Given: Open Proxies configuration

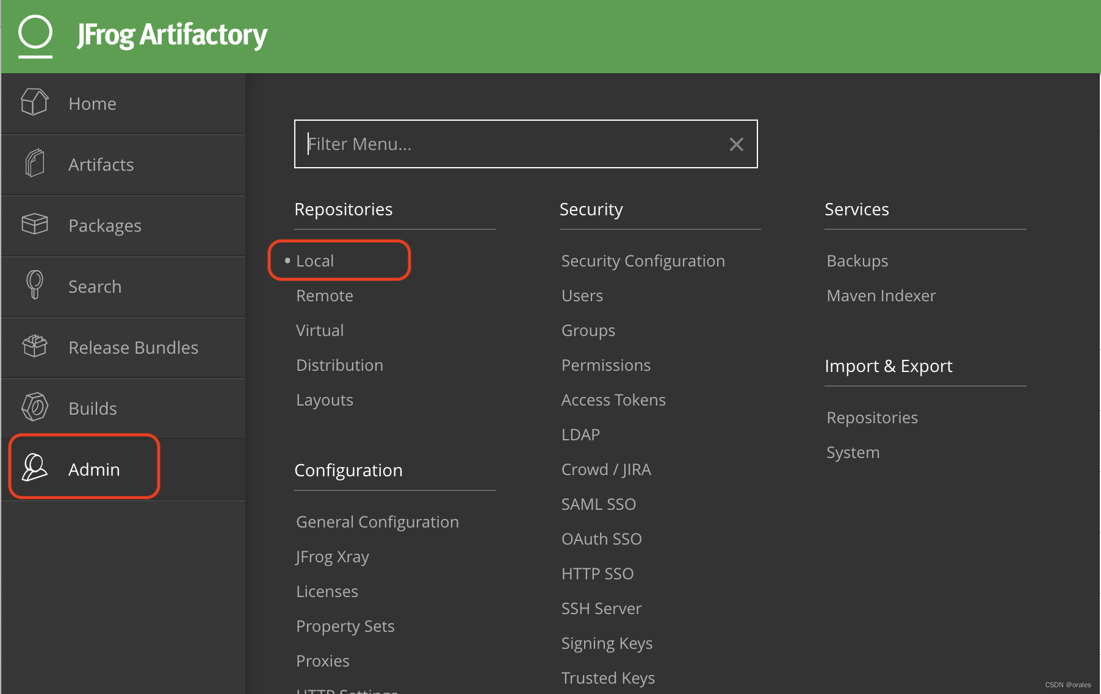Looking at the screenshot, I should (323, 661).
